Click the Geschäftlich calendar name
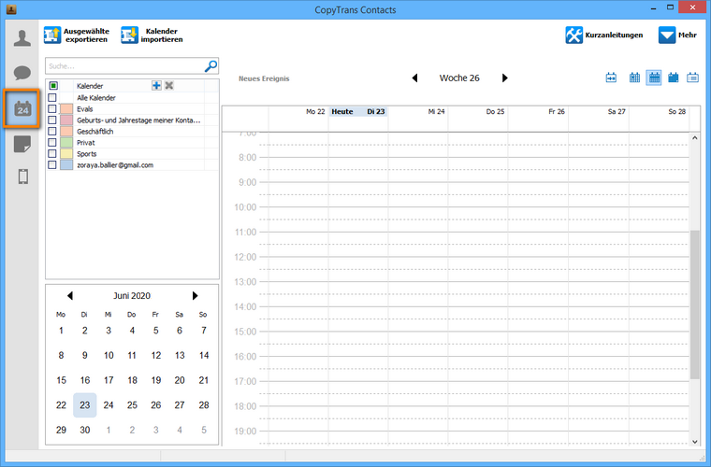The height and width of the screenshot is (467, 711). 95,132
